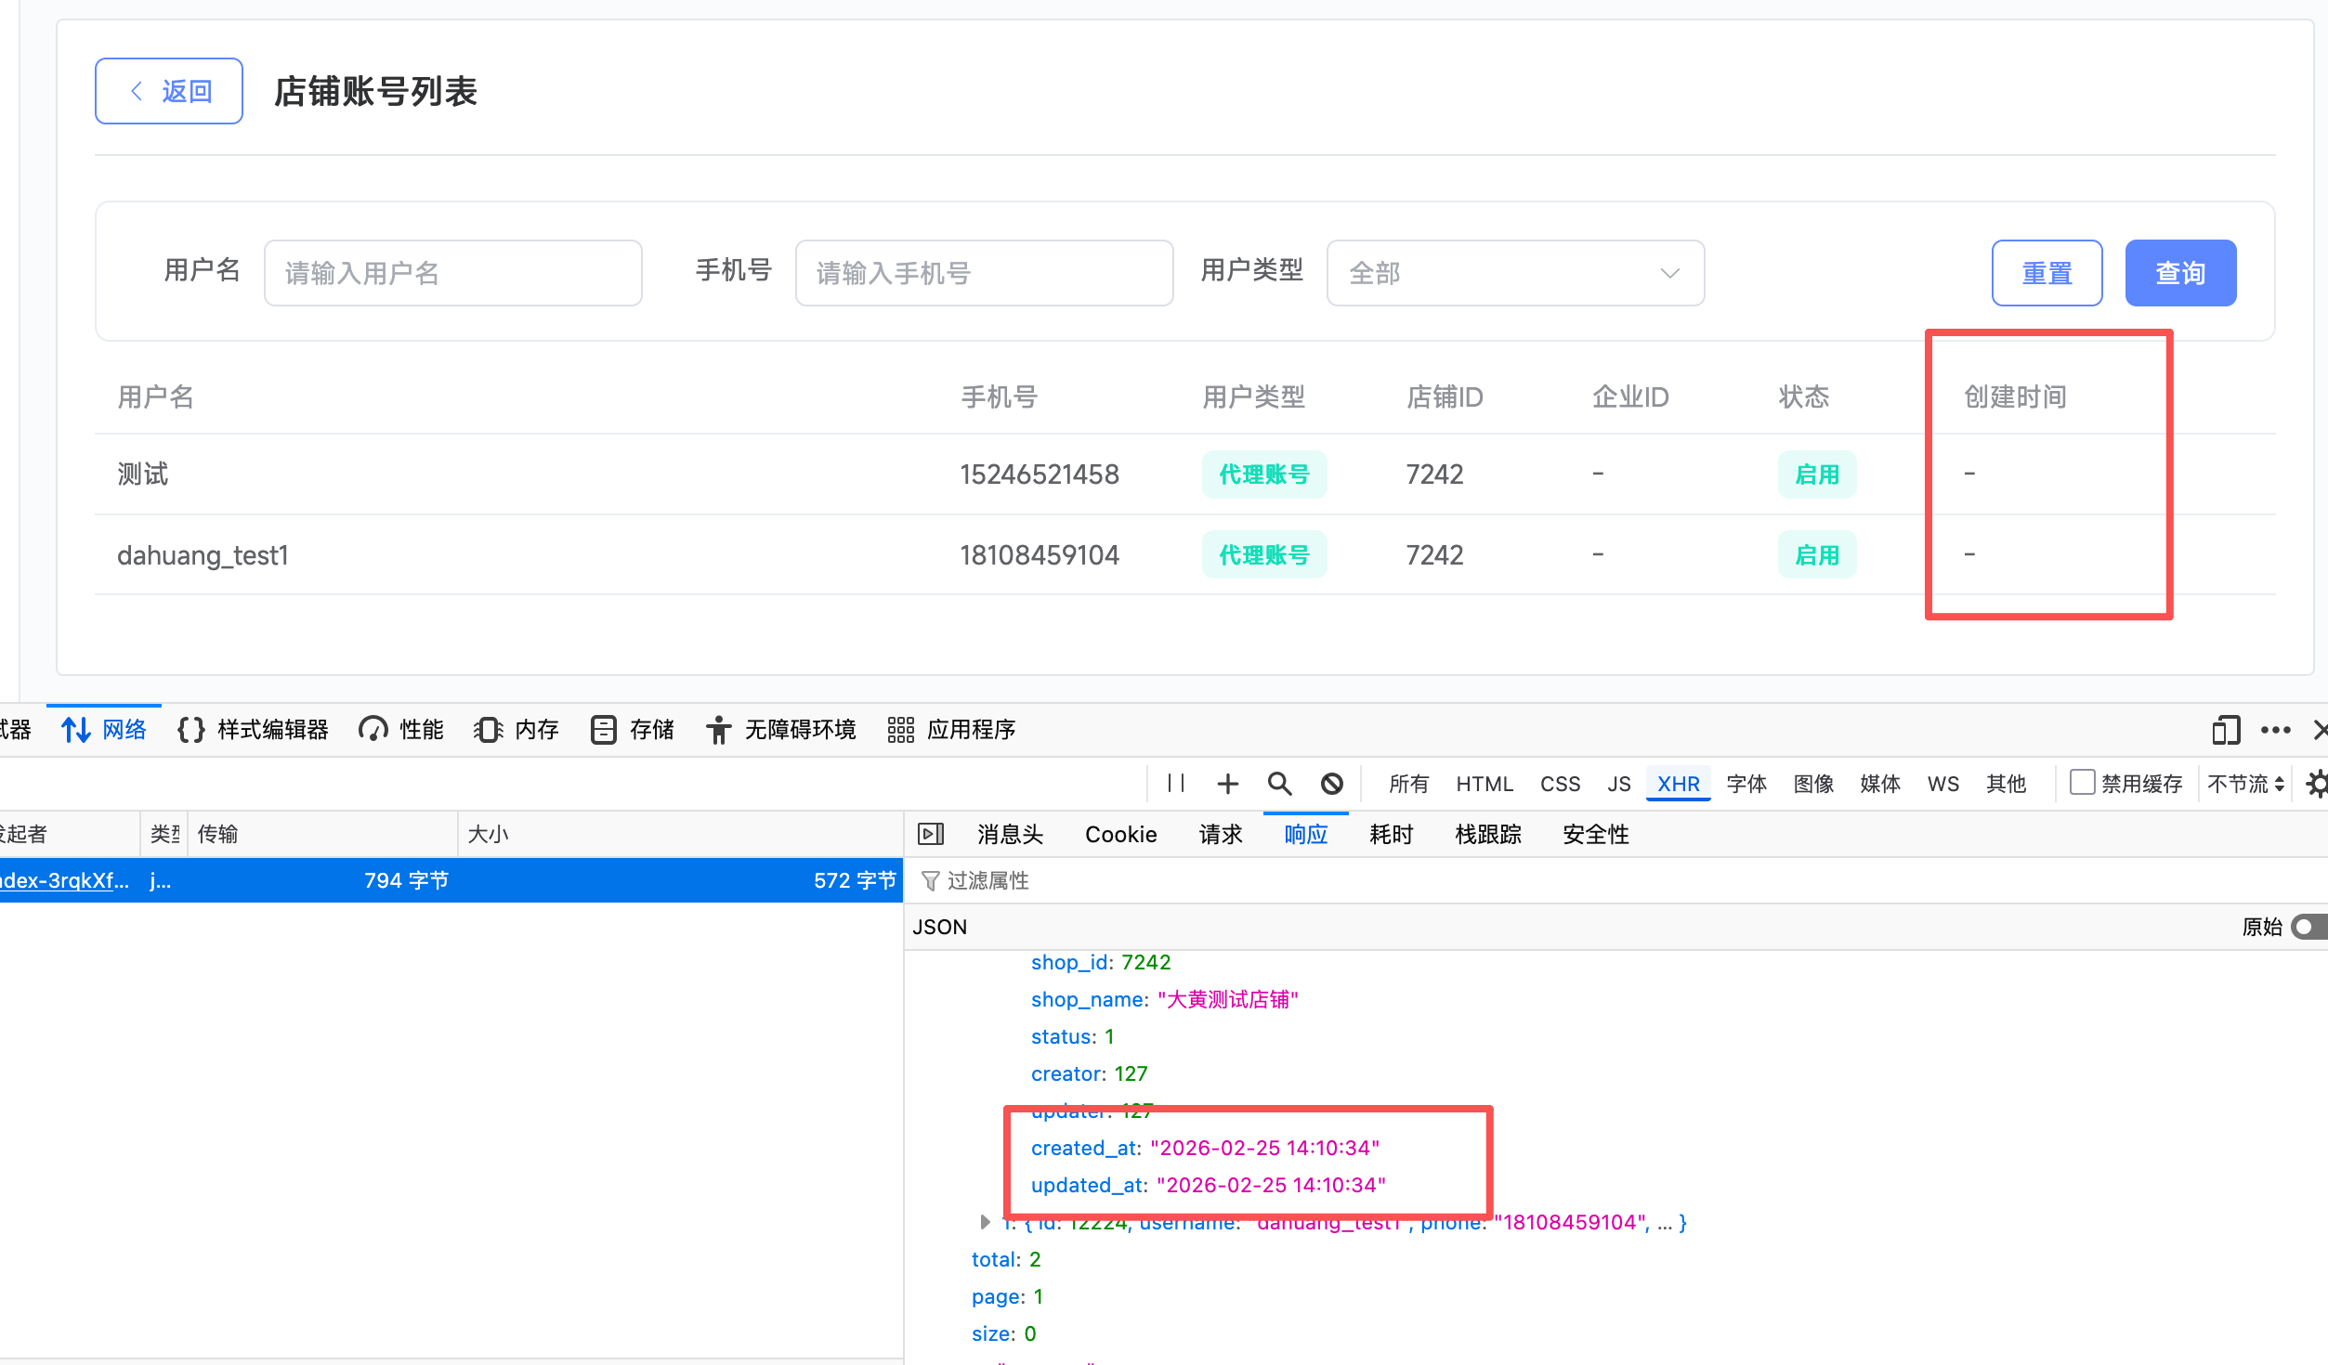Enable the 禁用缓存 checkbox
This screenshot has height=1365, width=2328.
point(2083,783)
